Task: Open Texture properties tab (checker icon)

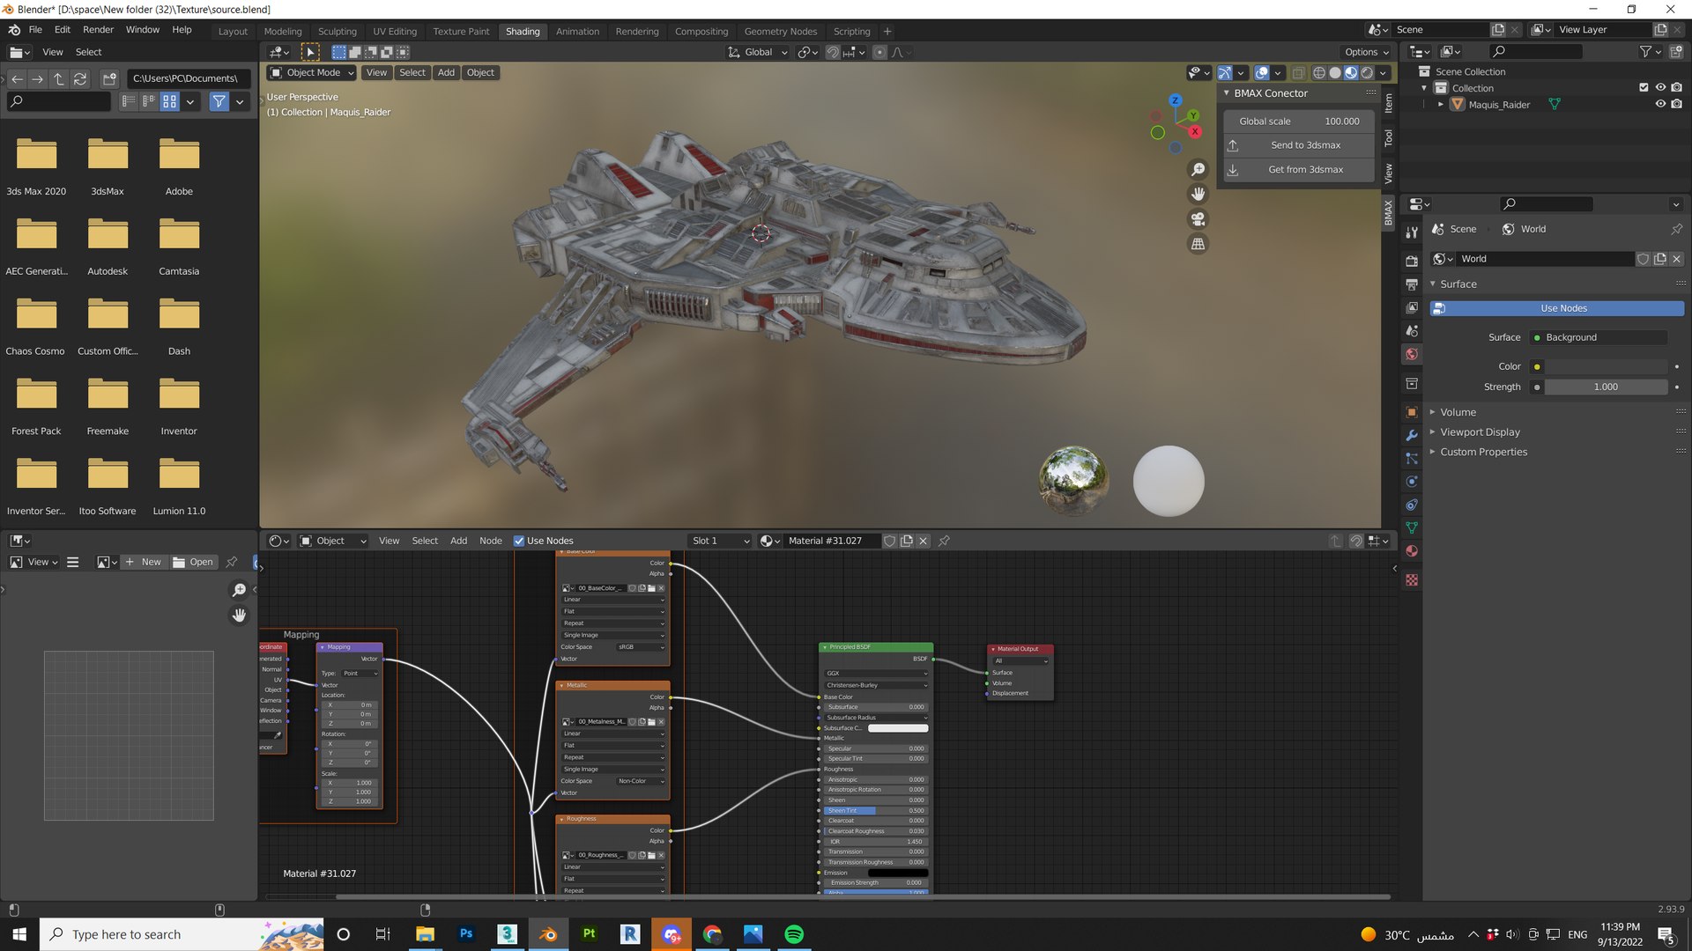Action: click(x=1412, y=580)
